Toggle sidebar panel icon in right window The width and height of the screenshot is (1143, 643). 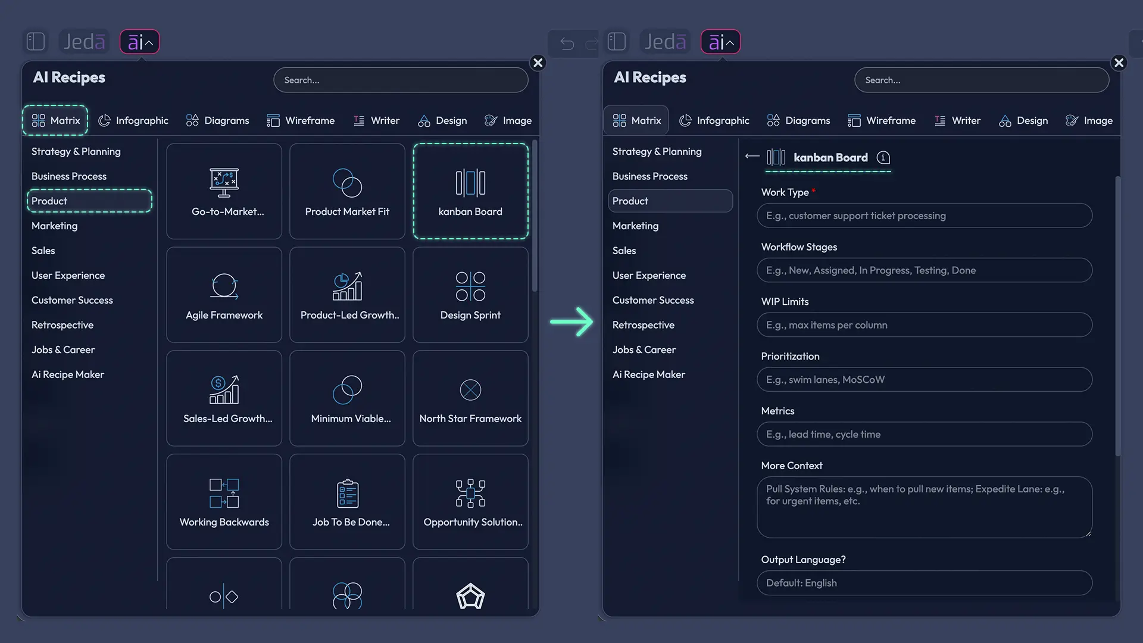(x=617, y=42)
